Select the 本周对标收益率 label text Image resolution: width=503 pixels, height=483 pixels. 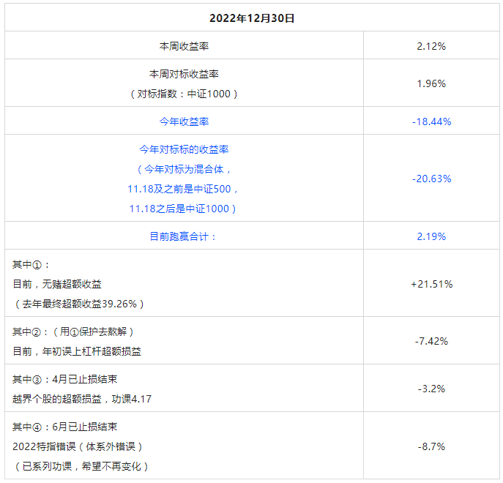click(x=184, y=74)
